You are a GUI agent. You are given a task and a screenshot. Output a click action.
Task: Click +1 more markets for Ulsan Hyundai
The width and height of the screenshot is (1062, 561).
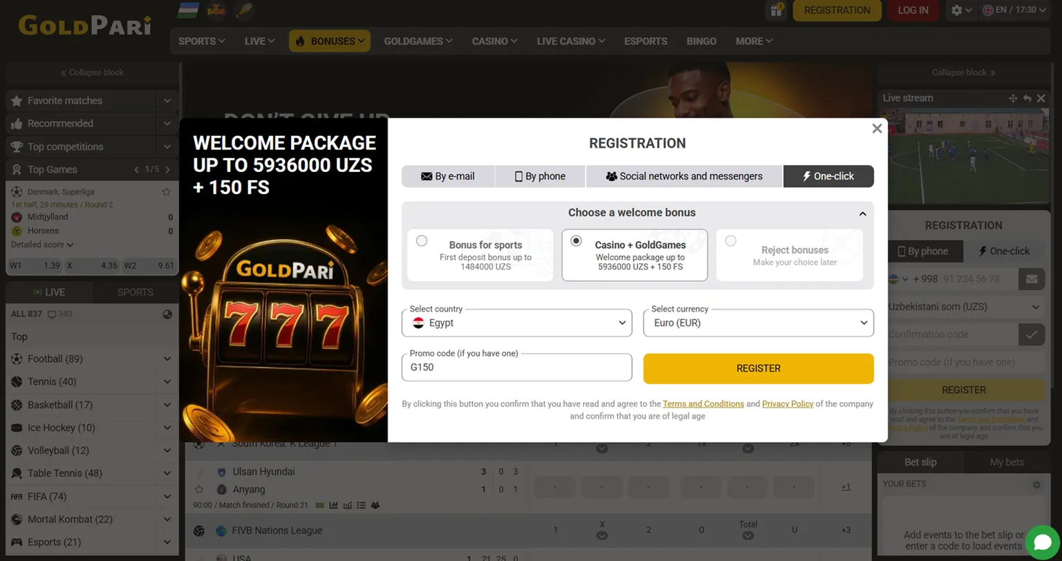tap(845, 487)
